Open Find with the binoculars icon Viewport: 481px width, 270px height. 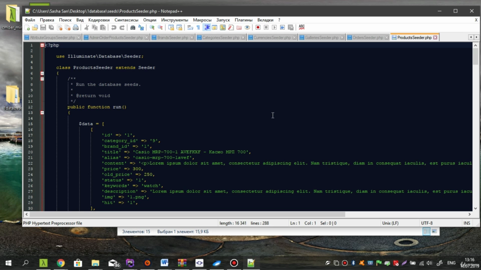click(133, 27)
